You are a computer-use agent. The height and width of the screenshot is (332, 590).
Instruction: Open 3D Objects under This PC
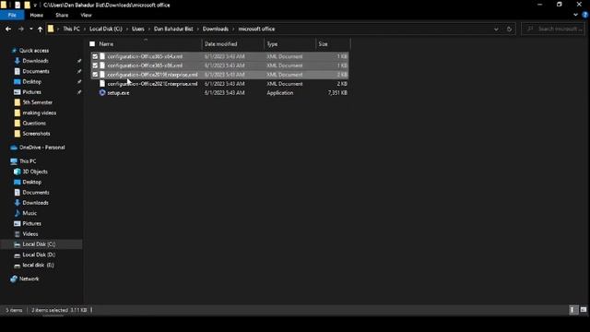coord(35,172)
